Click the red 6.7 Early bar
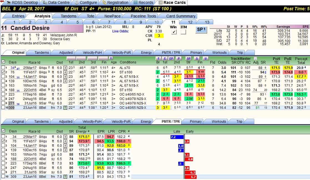The image size is (310, 180). (191, 177)
